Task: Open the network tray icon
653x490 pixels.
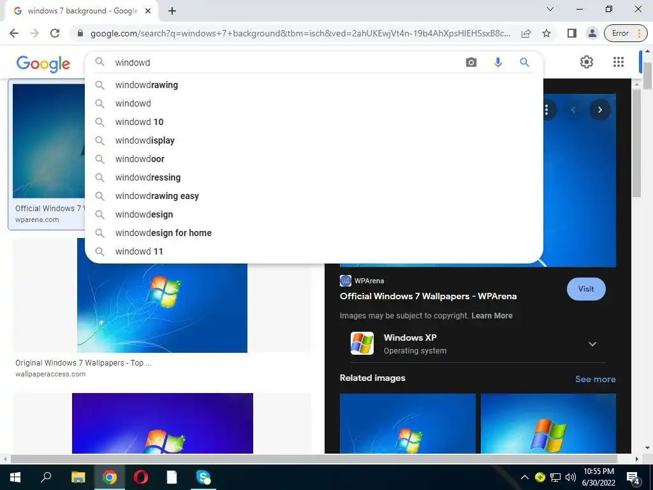Action: (555, 477)
